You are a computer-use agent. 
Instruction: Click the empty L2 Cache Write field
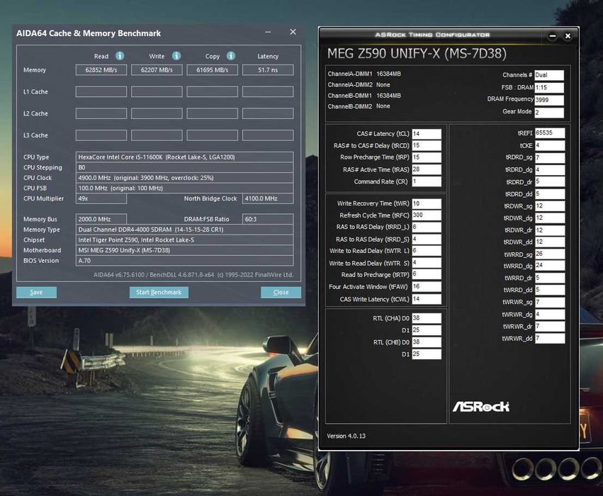click(157, 113)
